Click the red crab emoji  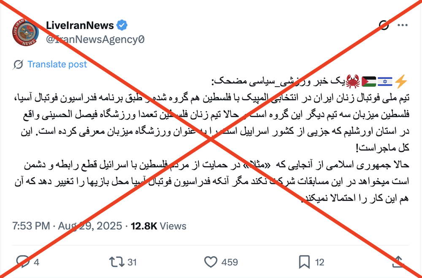[352, 82]
